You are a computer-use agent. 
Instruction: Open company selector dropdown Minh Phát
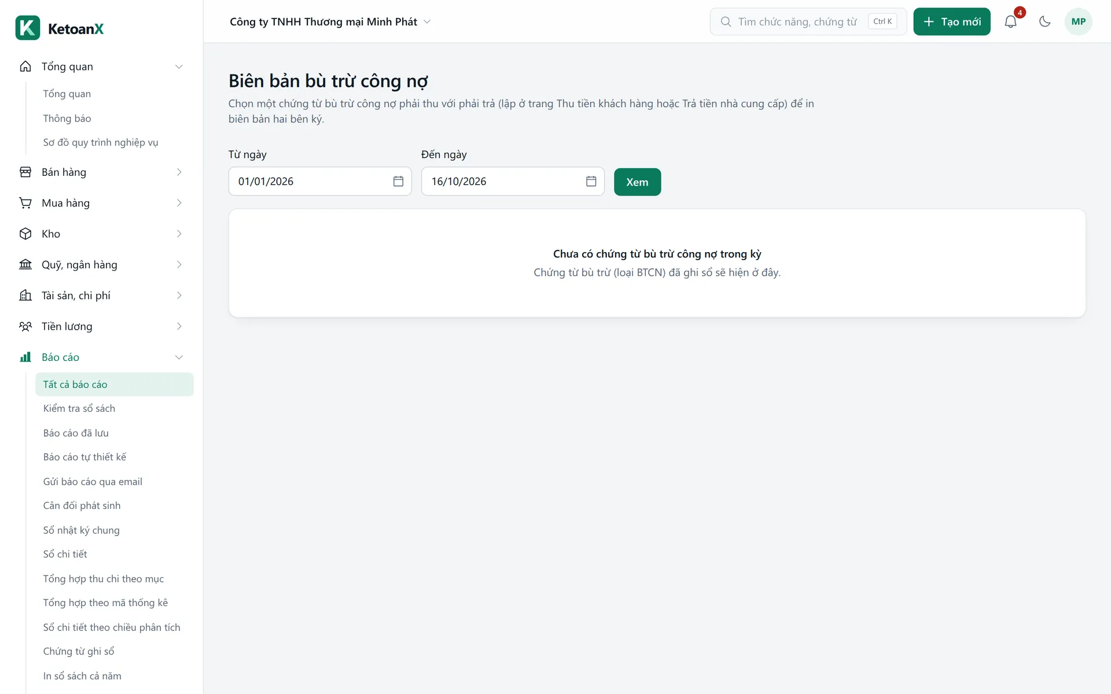pyautogui.click(x=330, y=21)
